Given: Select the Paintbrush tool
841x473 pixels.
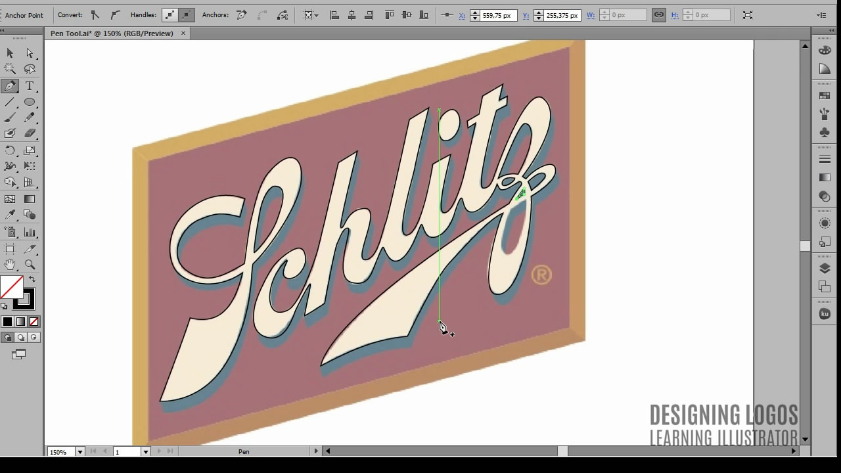Looking at the screenshot, I should 10,118.
